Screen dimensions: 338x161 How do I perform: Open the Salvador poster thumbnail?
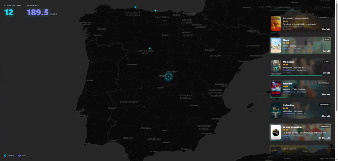click(276, 89)
